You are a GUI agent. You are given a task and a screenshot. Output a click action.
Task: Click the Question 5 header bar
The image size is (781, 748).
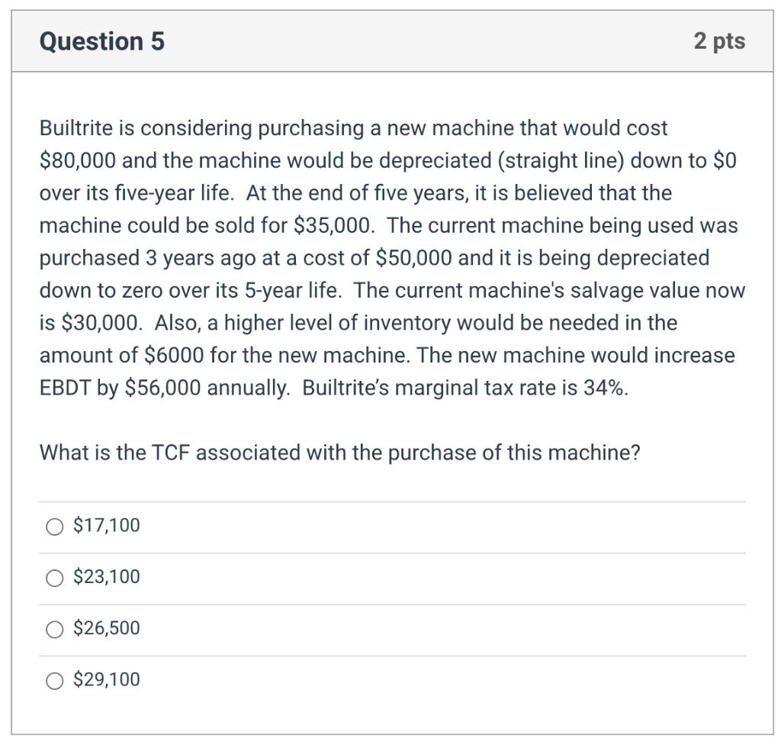390,41
